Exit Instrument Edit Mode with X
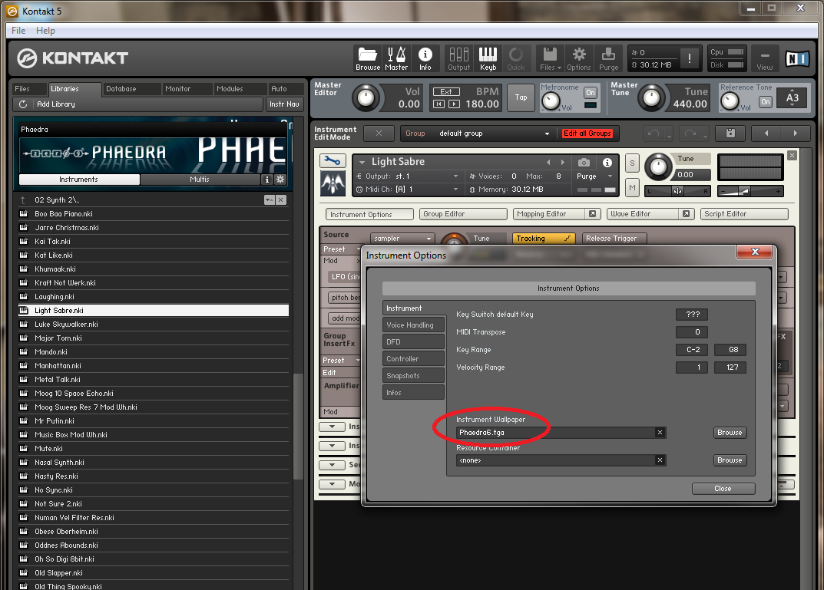Screen dimensions: 824x590 click(x=379, y=133)
